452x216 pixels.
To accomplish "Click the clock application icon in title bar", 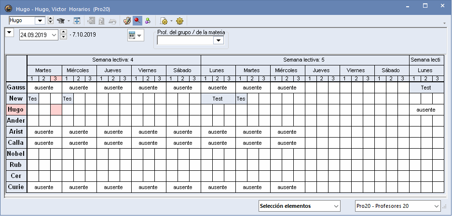I will pos(8,9).
